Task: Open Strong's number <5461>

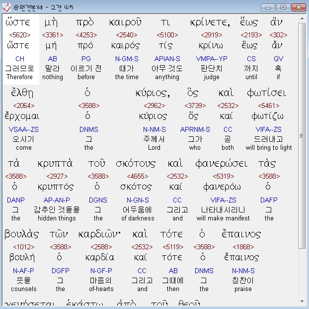Action: click(269, 105)
